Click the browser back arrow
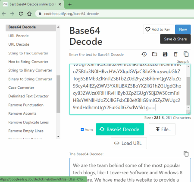Viewport: 194px width, 182px height. (x=4, y=14)
